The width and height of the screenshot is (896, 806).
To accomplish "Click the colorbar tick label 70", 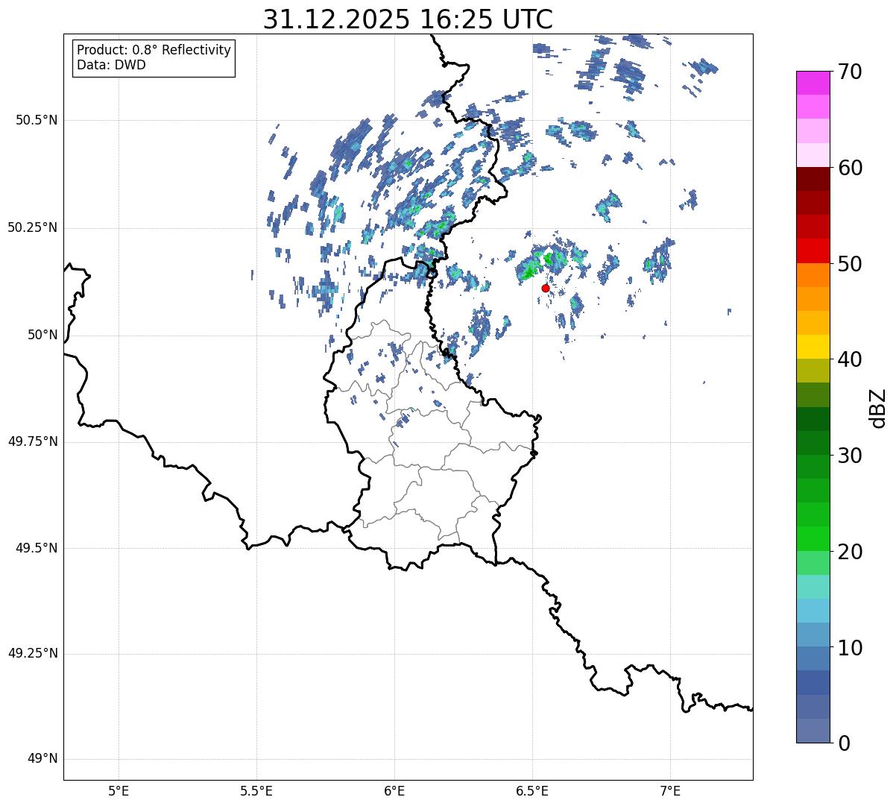I will 851,72.
